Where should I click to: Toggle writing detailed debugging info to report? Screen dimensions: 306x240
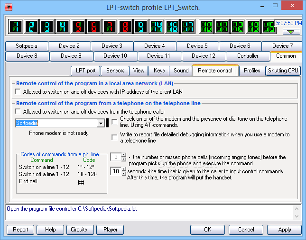coord(114,137)
